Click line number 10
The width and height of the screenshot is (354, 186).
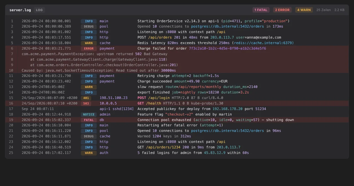click(11, 70)
